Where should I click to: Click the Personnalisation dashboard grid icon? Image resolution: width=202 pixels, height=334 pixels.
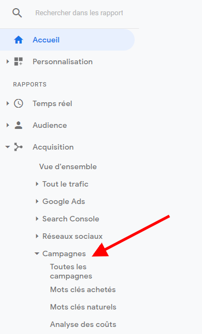(18, 61)
